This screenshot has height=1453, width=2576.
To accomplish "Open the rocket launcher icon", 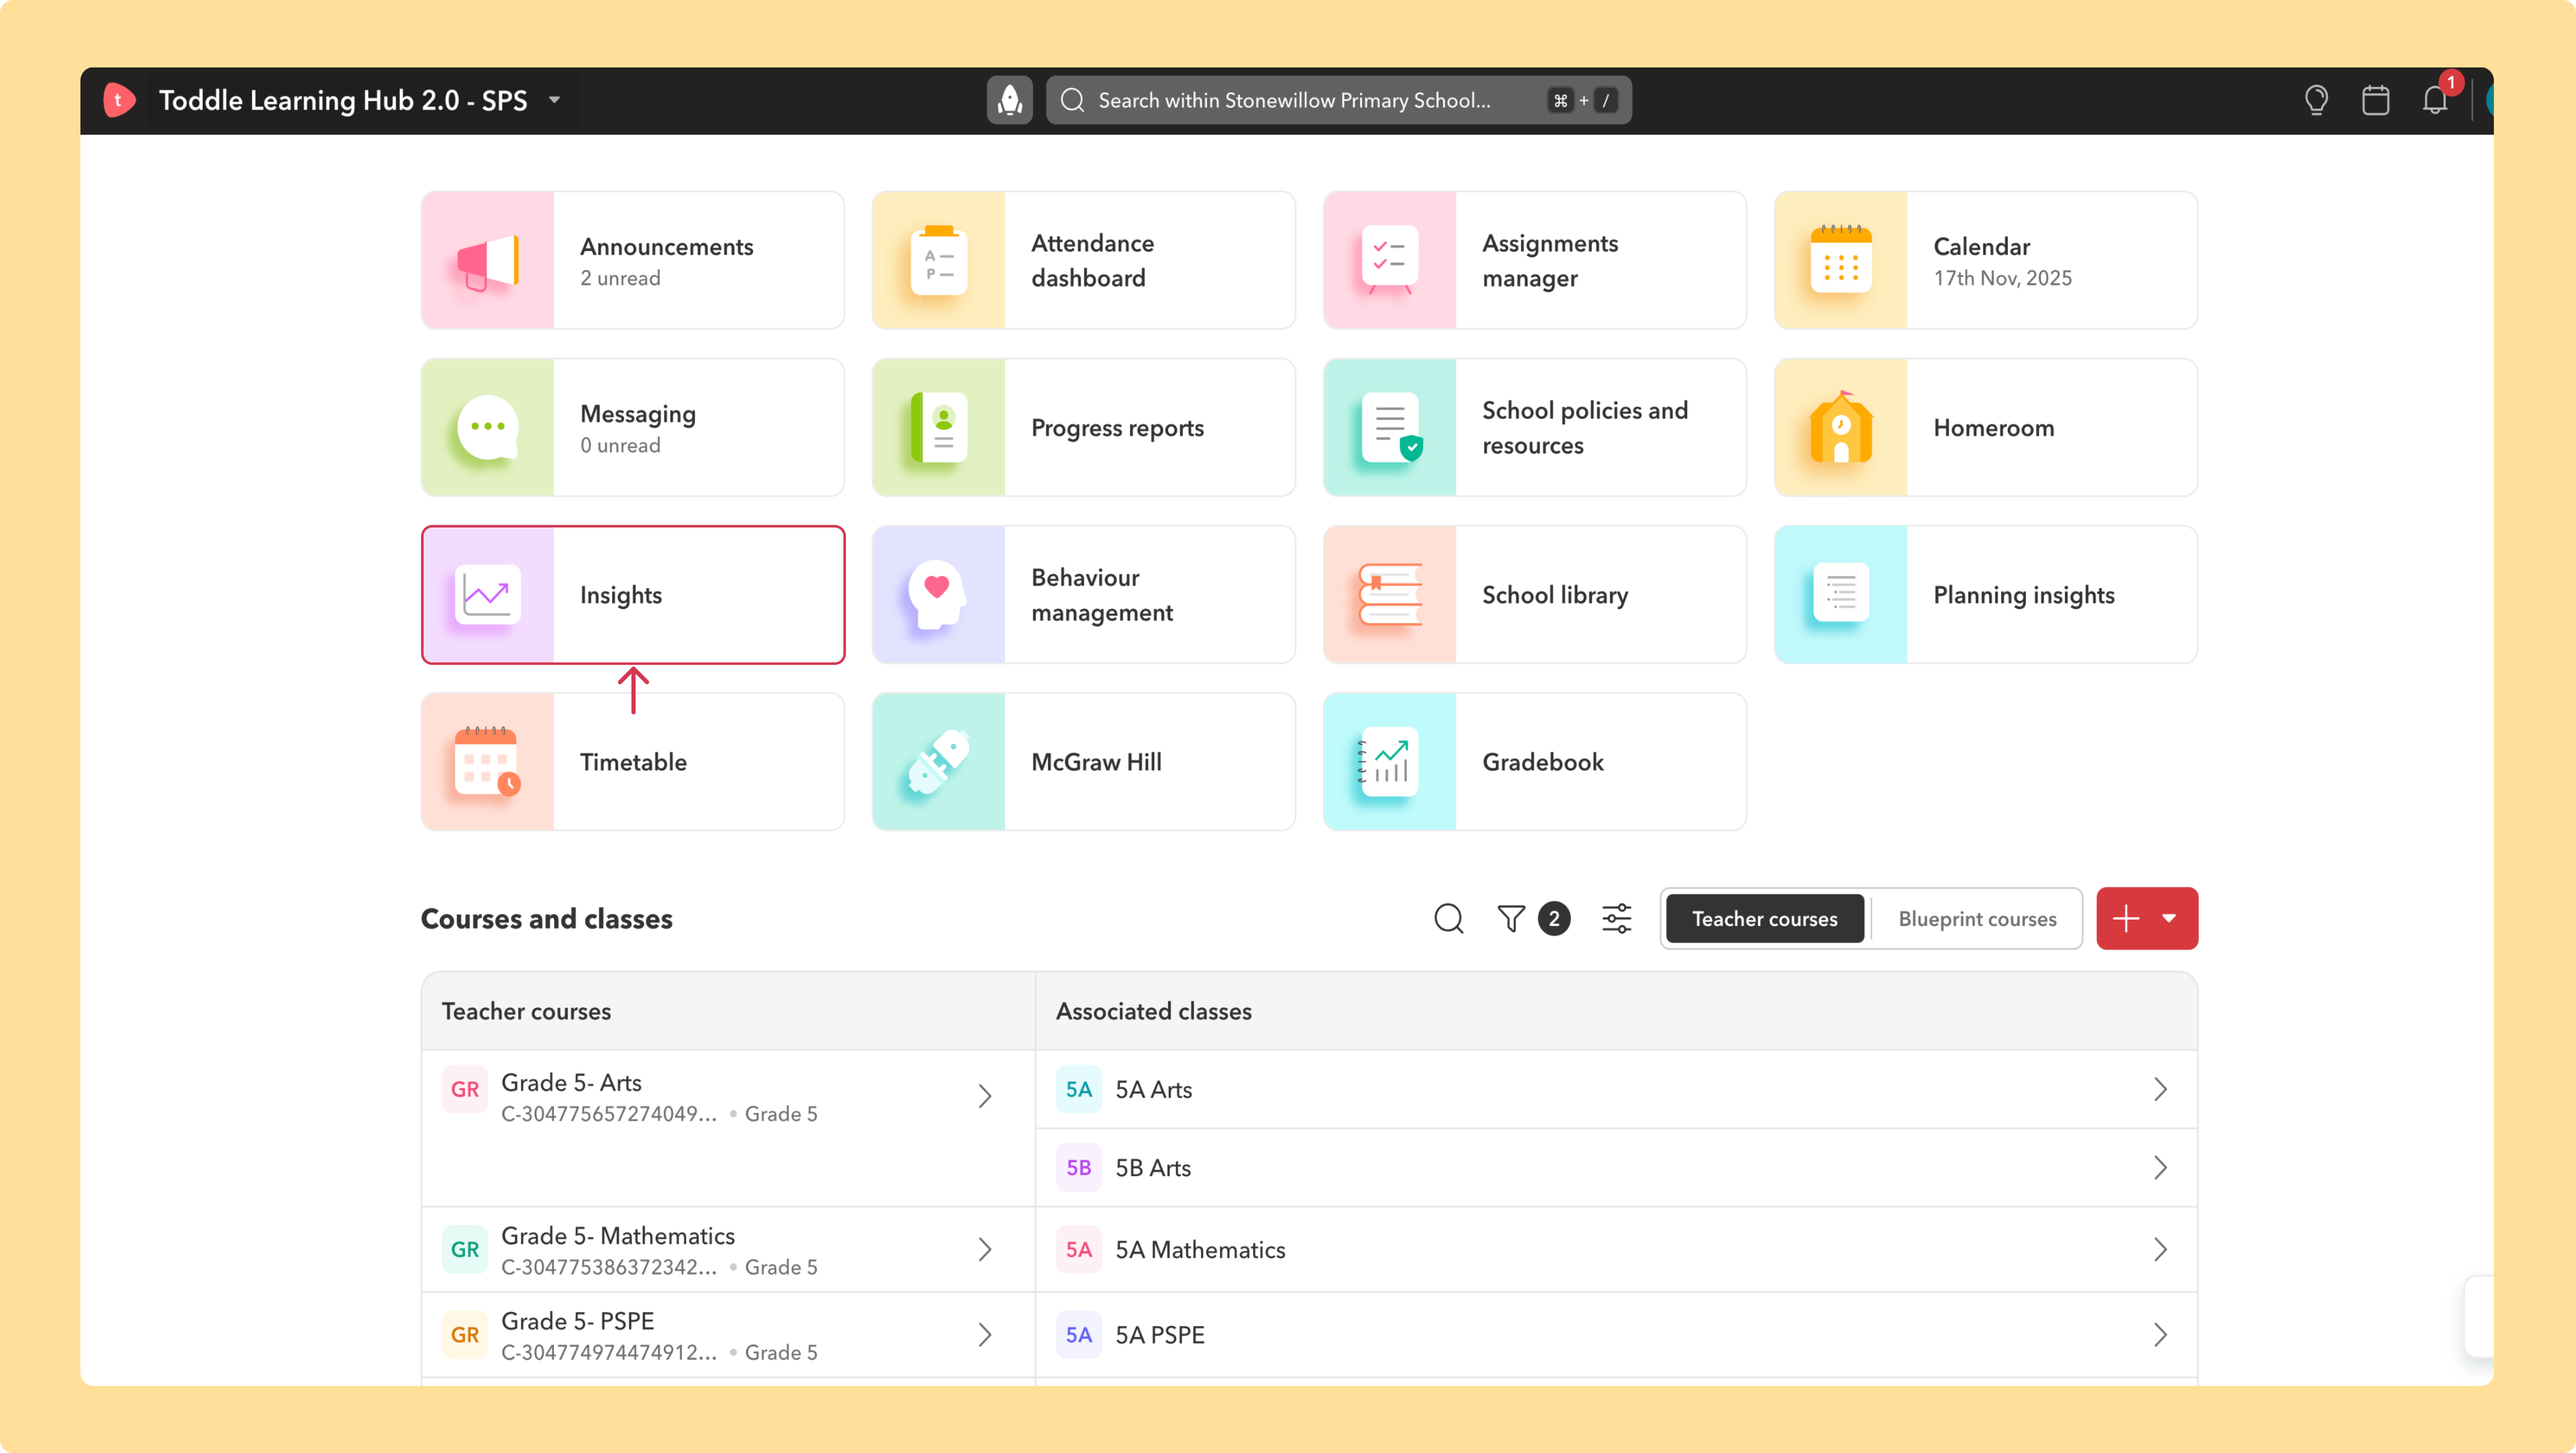I will pos(1010,100).
